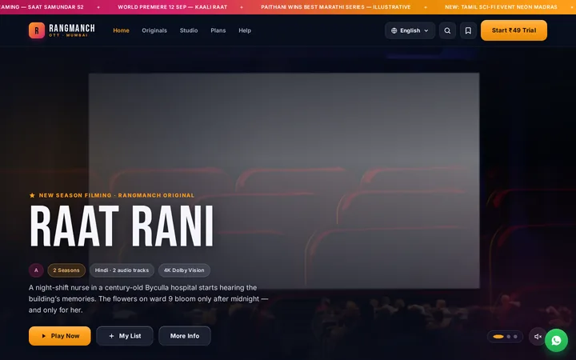Click the RANGMANCH wordmark text
The height and width of the screenshot is (360, 576).
tap(72, 28)
